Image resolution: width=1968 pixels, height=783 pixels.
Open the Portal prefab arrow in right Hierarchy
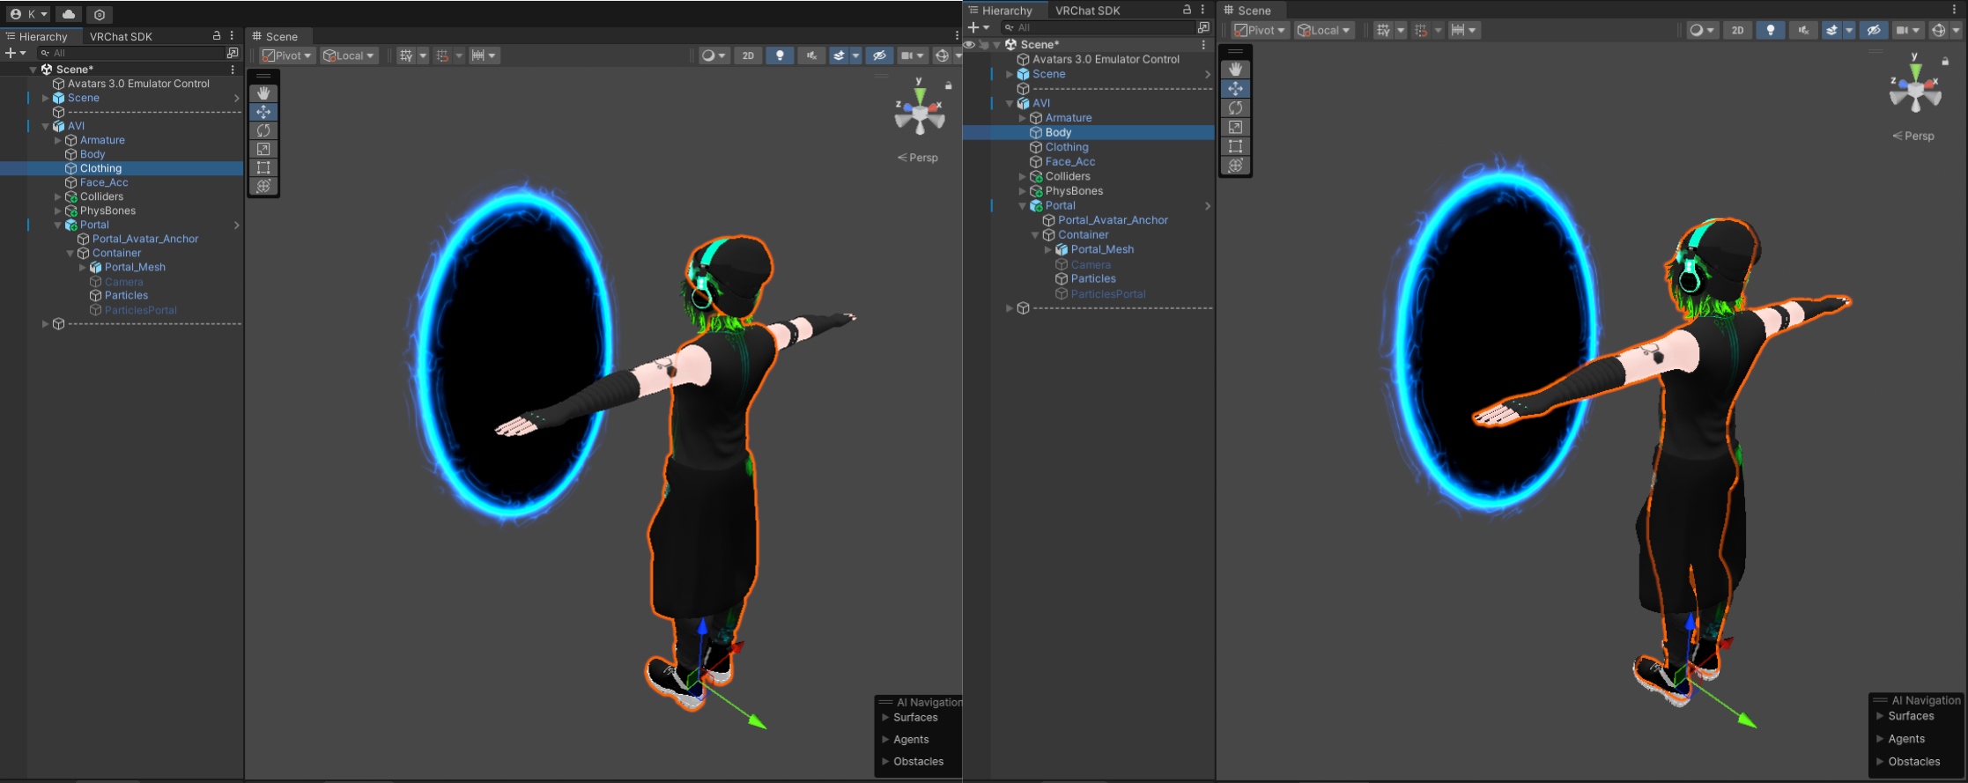pos(1208,206)
